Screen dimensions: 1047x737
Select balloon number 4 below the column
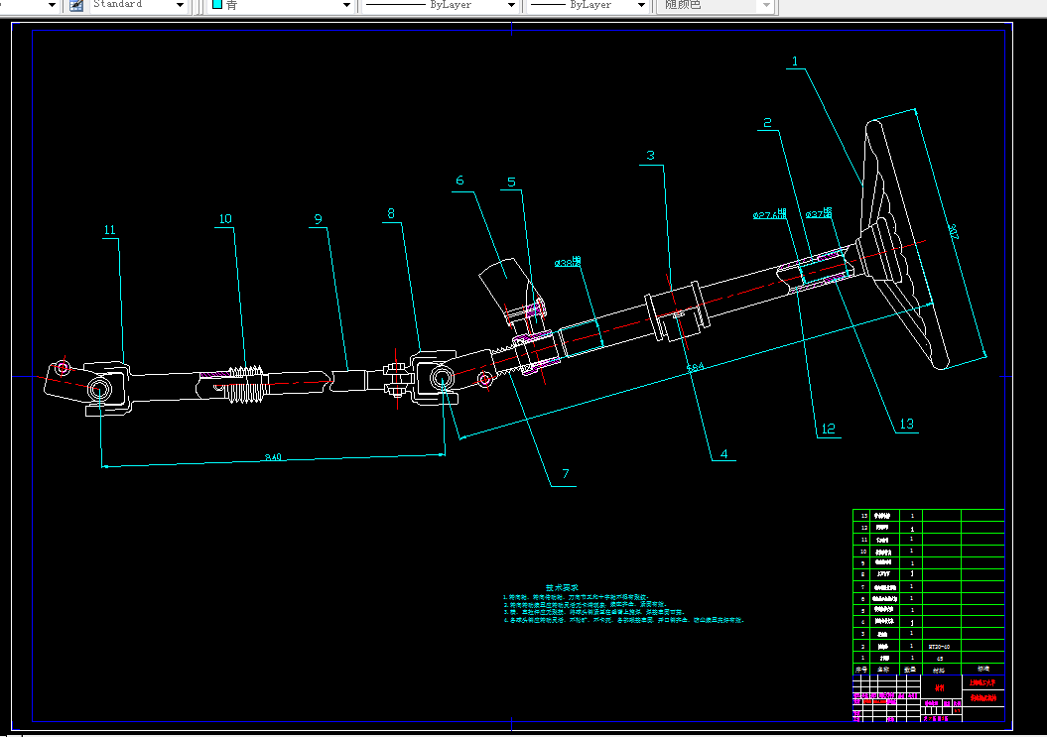coord(723,454)
